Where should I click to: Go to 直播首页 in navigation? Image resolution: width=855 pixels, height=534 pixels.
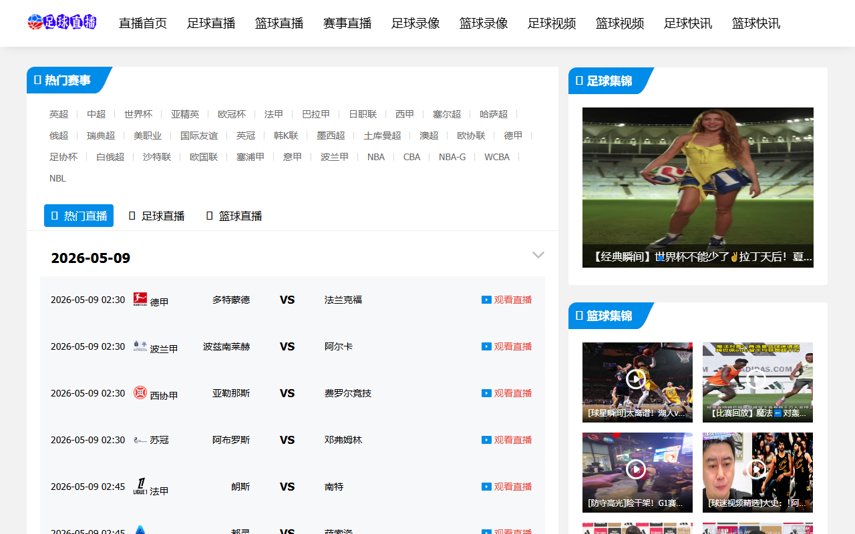point(143,23)
